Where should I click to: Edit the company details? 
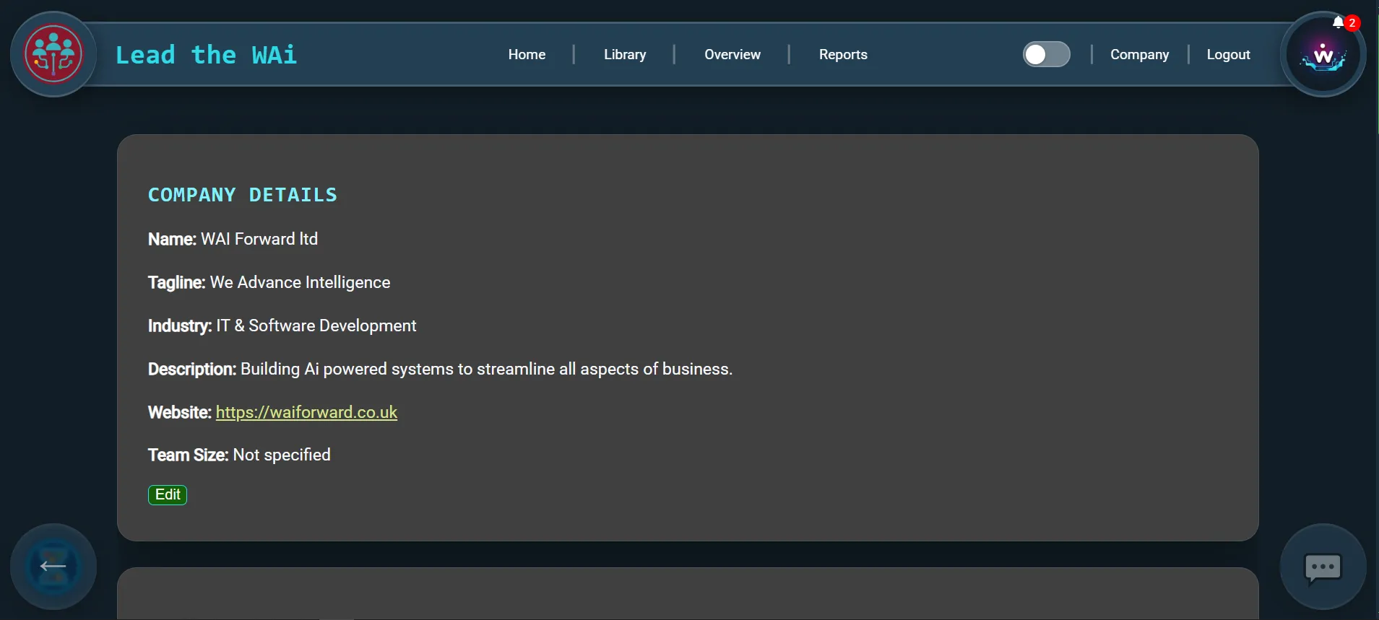point(168,495)
